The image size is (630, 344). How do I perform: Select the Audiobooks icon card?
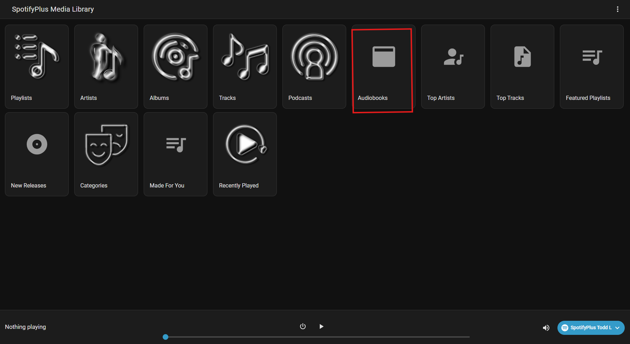coord(383,66)
